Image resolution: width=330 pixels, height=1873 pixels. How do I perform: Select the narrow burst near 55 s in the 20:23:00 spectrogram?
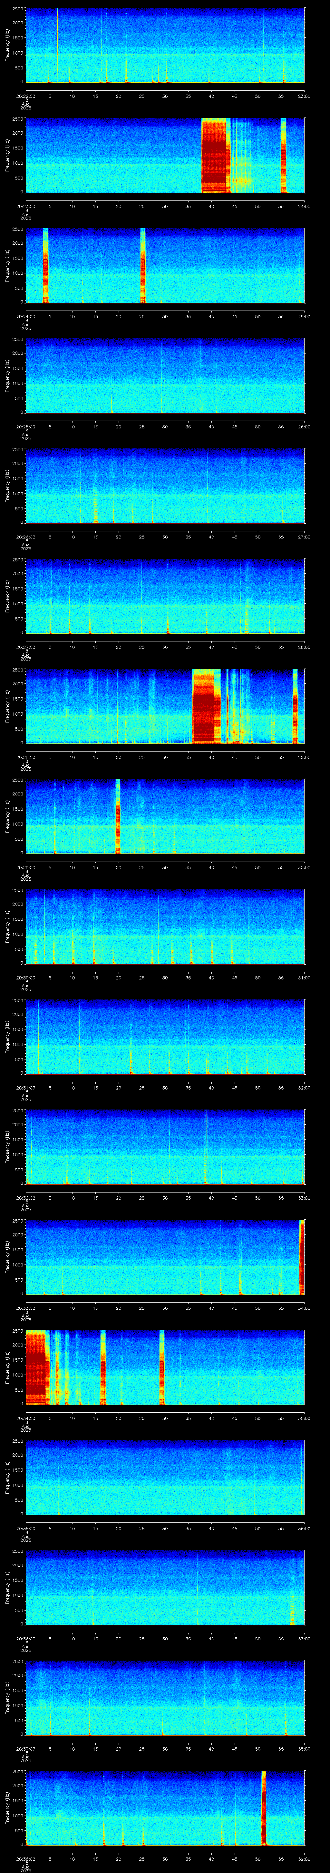click(284, 156)
